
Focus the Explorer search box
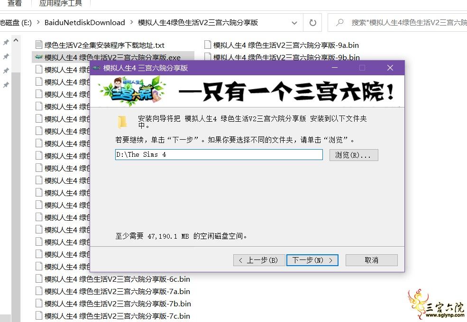(397, 23)
